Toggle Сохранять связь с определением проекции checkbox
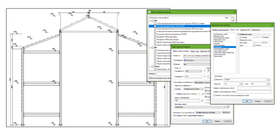The height and width of the screenshot is (135, 280). point(175,116)
